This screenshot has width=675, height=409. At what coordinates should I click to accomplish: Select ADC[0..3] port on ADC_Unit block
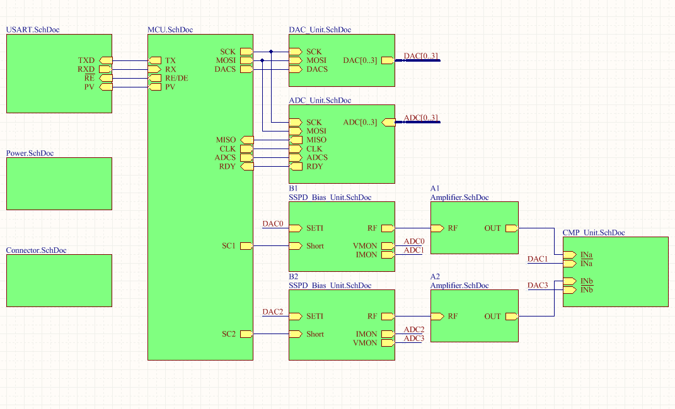388,122
